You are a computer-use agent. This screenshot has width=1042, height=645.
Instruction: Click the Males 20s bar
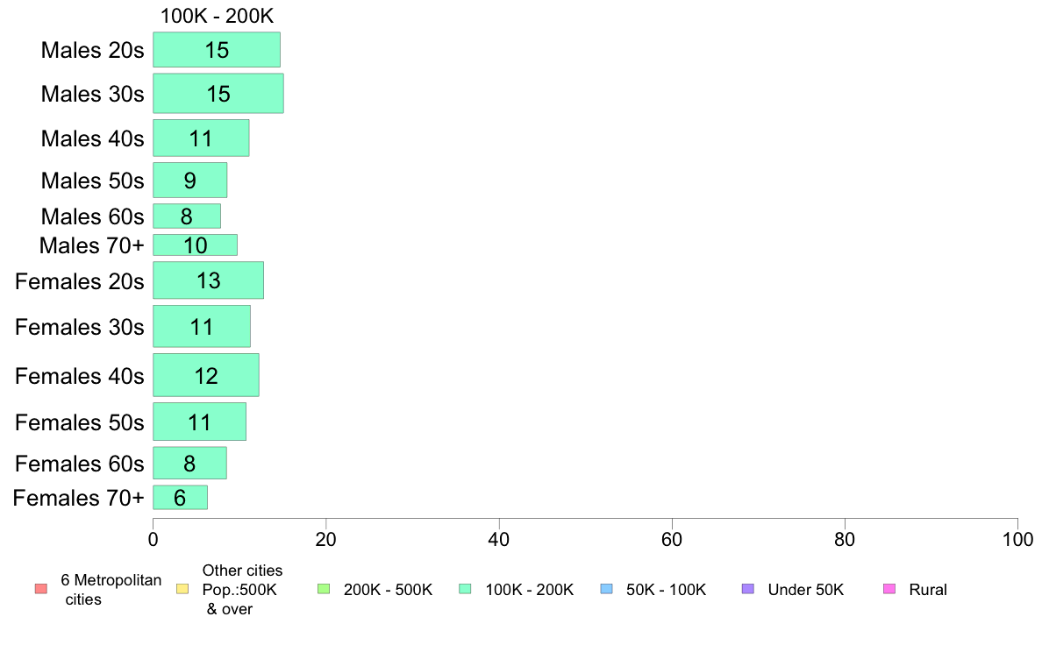coord(217,50)
